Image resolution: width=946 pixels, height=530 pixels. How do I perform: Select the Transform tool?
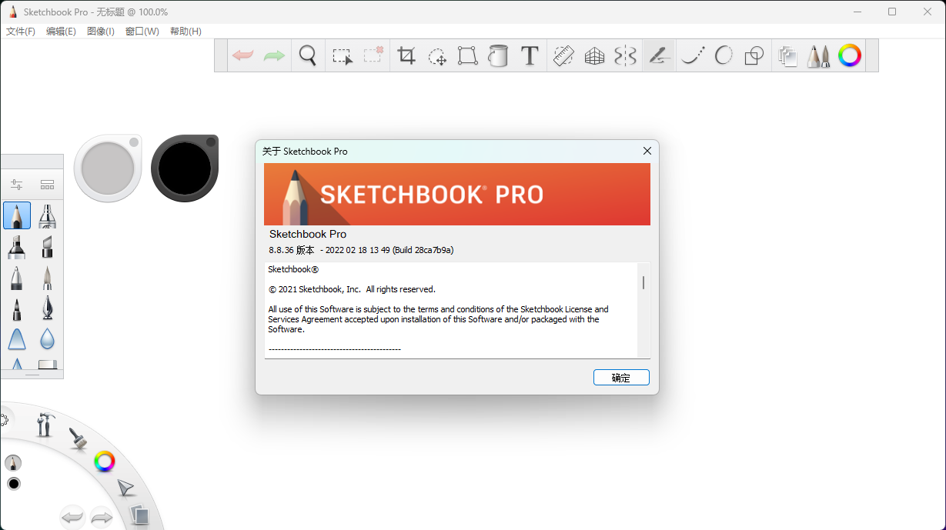point(467,55)
